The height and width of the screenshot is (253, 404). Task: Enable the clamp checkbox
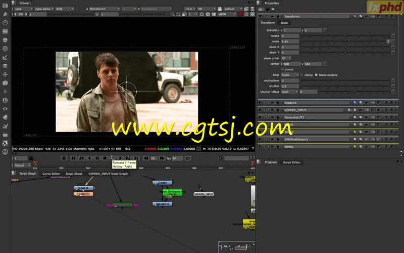pos(301,75)
